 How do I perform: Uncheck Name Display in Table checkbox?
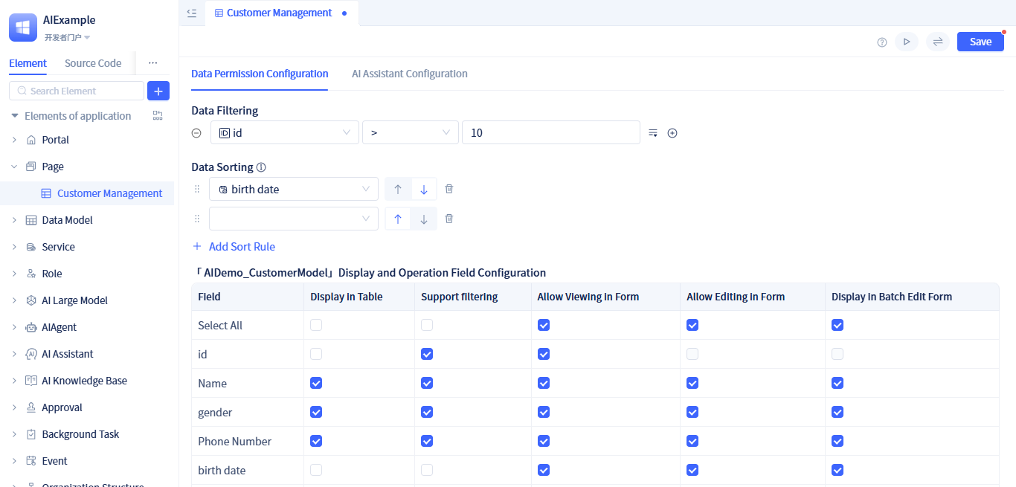pos(316,383)
